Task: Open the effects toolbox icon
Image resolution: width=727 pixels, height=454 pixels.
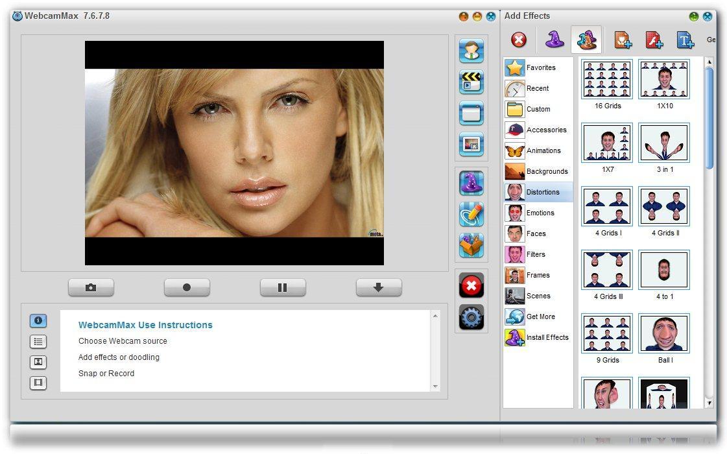Action: tap(471, 245)
